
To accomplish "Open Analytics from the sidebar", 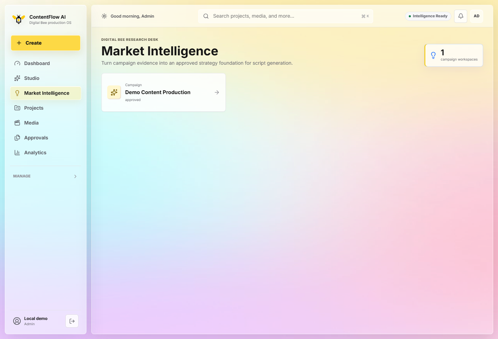I will 46,153.
